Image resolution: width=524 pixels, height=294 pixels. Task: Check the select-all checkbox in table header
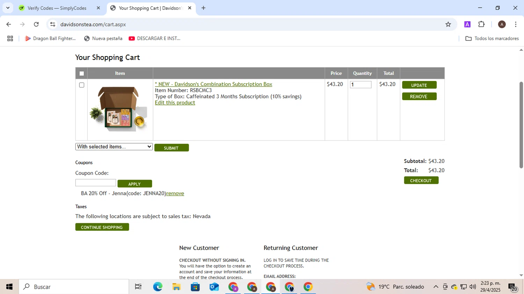pos(82,74)
